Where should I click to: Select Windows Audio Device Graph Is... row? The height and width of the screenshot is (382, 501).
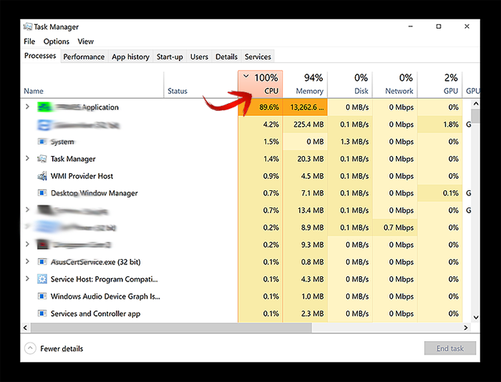tap(245, 296)
